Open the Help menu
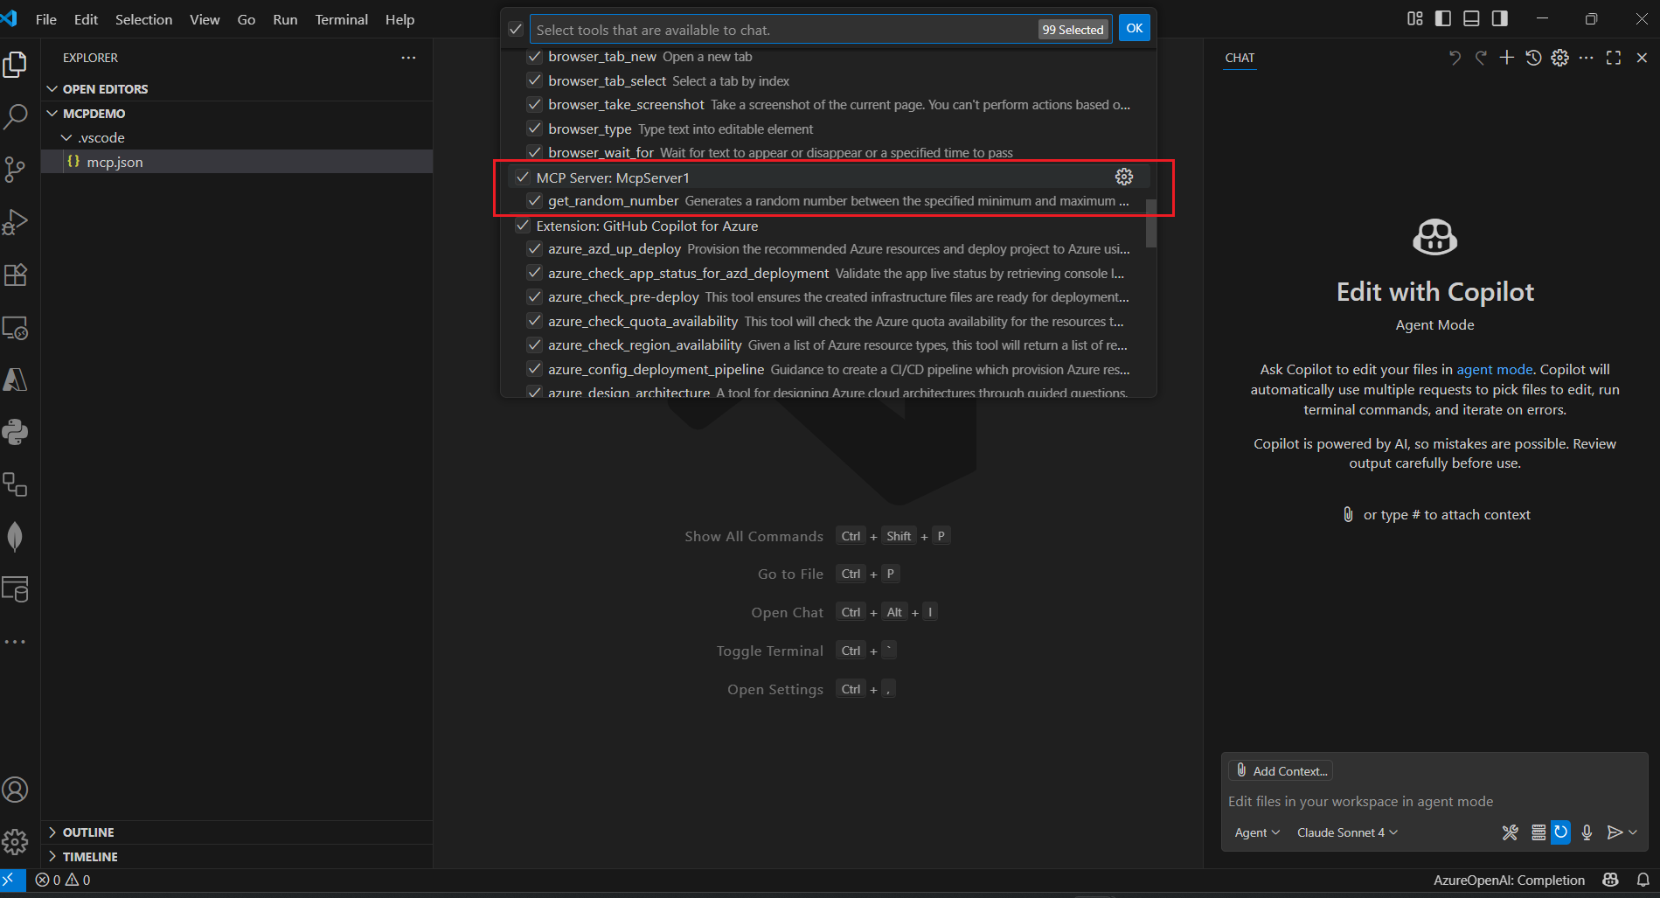Screen dimensions: 1660x898 point(399,19)
